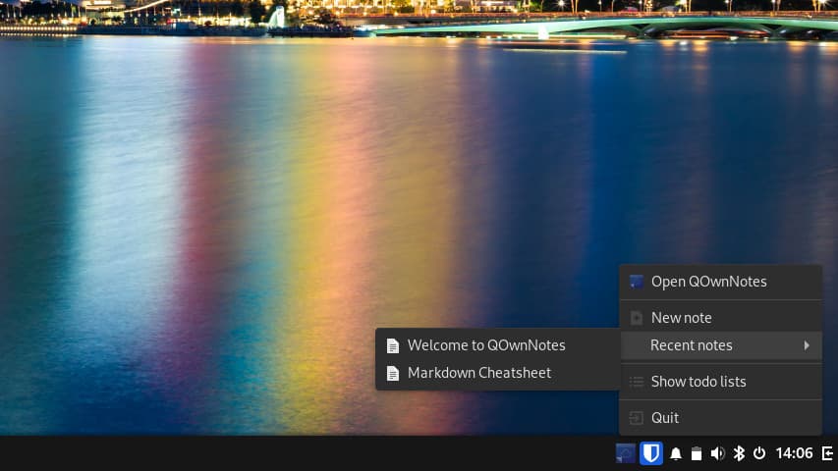Open the Bitwarden shield tray icon
Viewport: 838px width, 471px height.
click(650, 453)
